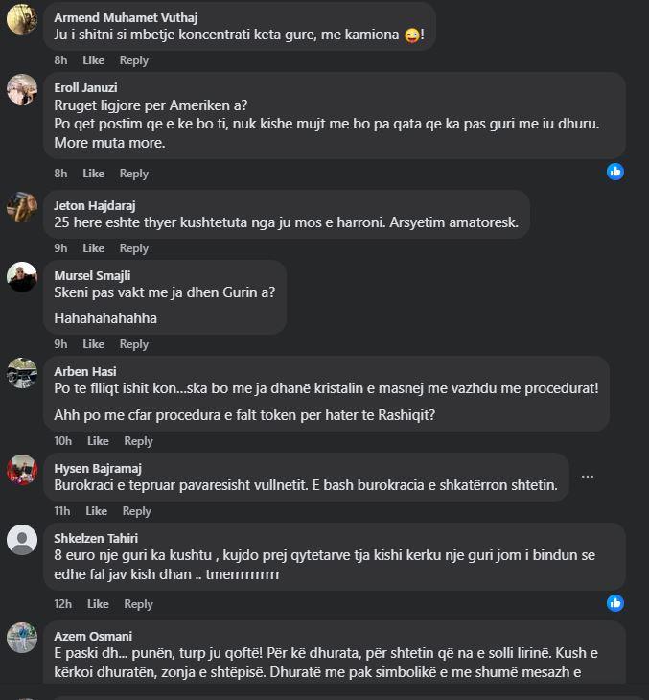
Task: Like Arben Hasi's comment
Action: click(x=98, y=441)
